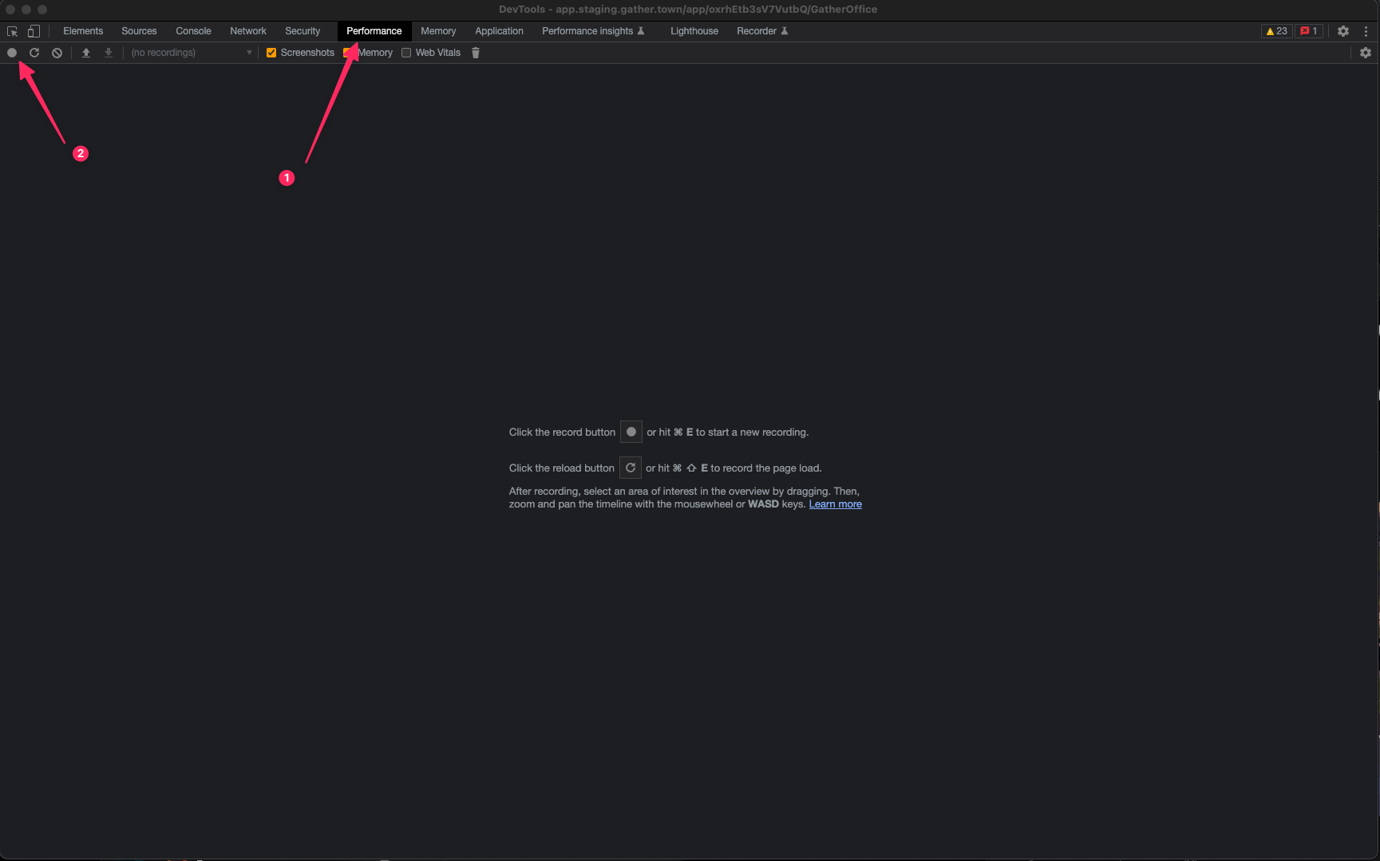
Task: Open the Application tab
Action: (x=499, y=31)
